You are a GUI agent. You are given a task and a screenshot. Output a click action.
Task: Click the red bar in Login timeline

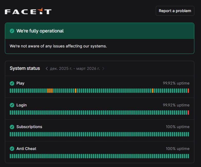point(188,113)
